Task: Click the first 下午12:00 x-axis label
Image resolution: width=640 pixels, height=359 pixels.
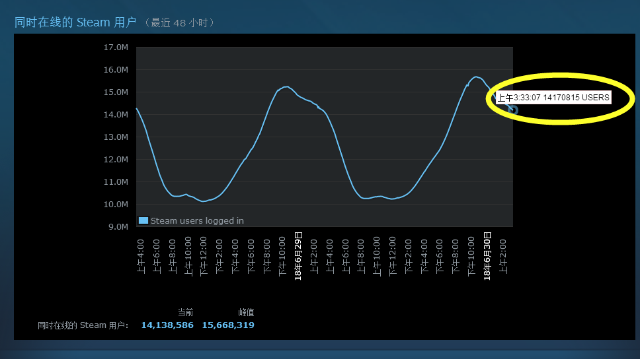Action: pos(204,256)
